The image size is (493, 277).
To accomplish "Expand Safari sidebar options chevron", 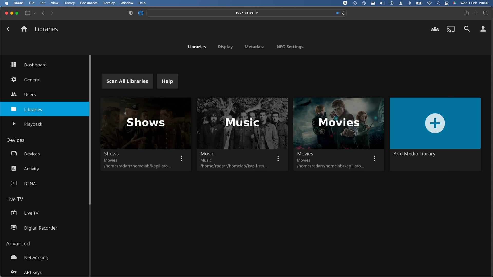I will tap(35, 13).
